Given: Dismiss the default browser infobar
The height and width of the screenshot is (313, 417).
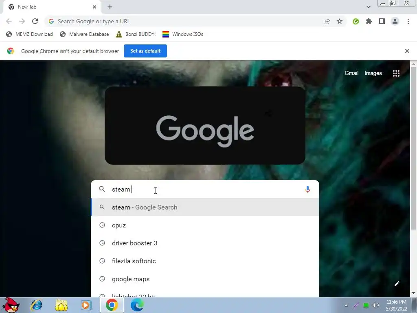Looking at the screenshot, I should coord(407,51).
